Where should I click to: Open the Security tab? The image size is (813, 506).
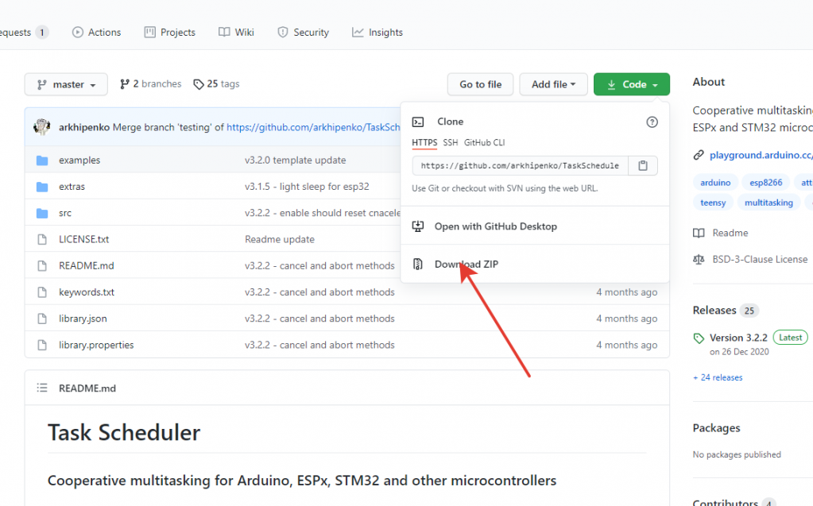[303, 32]
